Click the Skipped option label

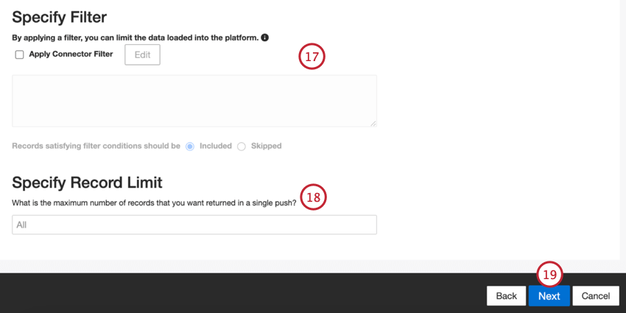point(267,146)
